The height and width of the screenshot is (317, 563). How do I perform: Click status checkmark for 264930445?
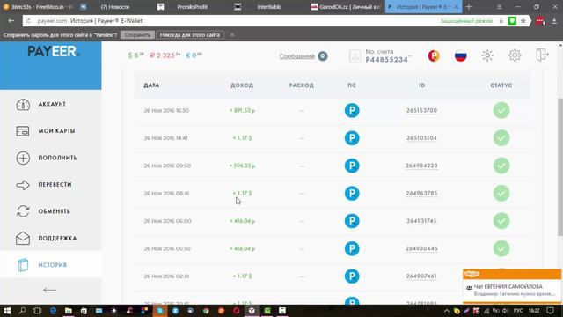point(501,248)
